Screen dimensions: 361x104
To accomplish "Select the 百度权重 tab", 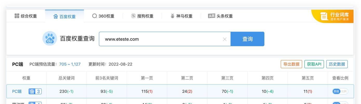I will [x=64, y=16].
